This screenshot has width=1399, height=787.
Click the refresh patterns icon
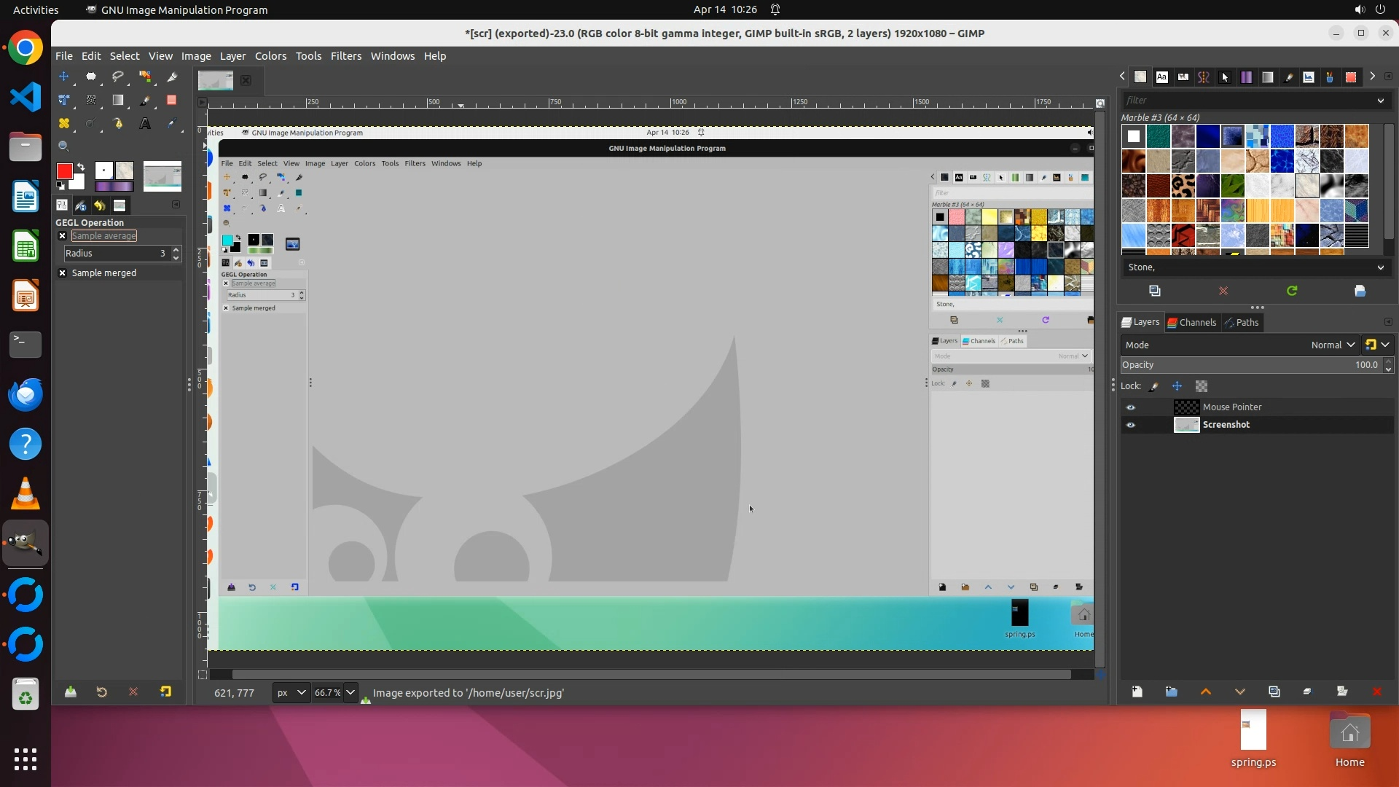point(1292,291)
